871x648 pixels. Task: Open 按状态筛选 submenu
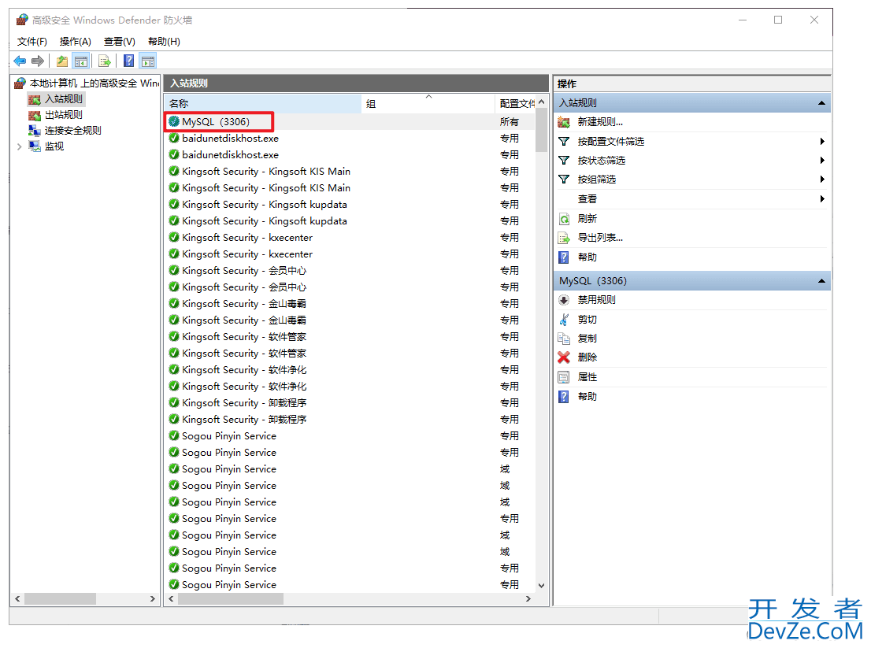tap(691, 161)
